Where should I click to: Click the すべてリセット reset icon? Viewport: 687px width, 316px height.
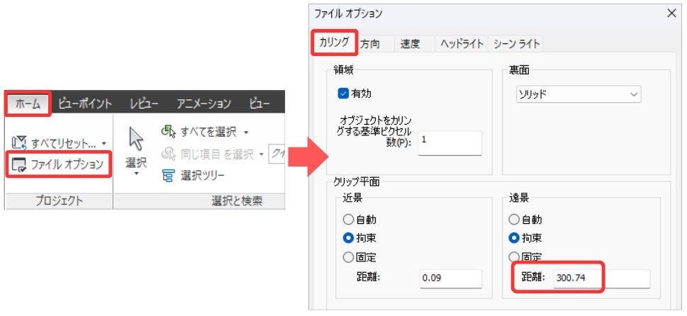[x=19, y=142]
